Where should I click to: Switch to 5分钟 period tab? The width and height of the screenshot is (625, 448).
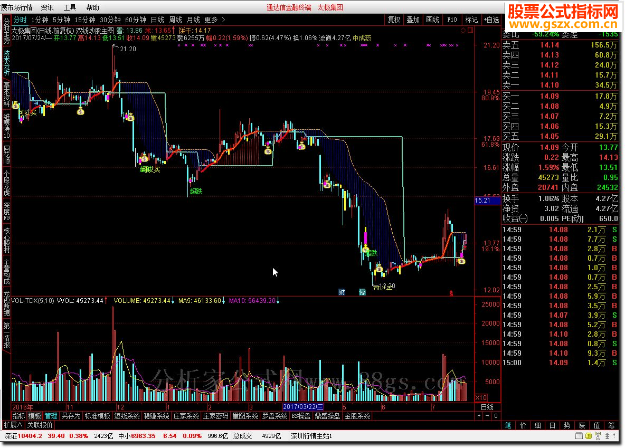61,20
